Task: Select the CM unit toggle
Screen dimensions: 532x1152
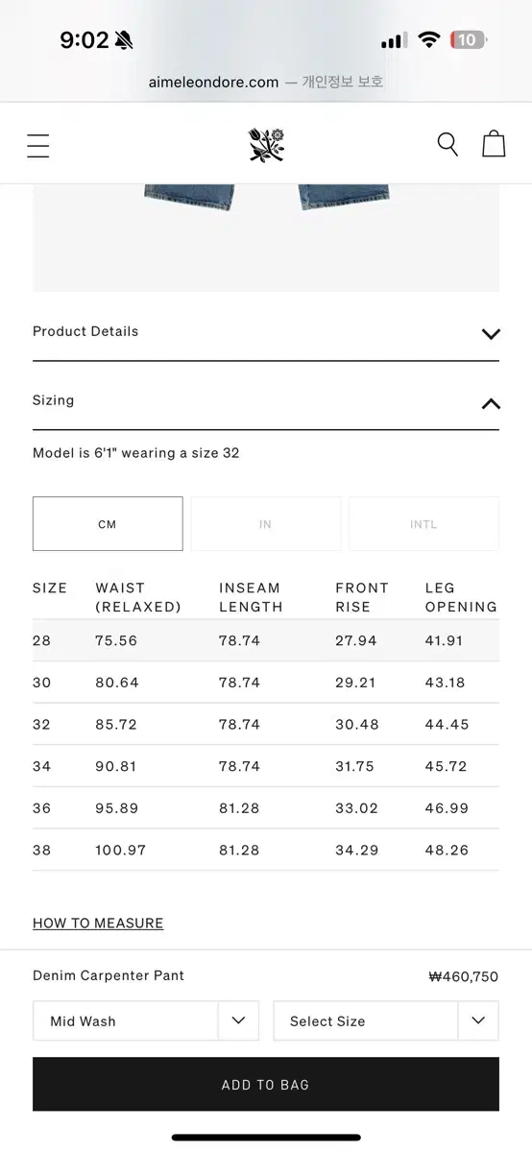Action: (x=108, y=524)
